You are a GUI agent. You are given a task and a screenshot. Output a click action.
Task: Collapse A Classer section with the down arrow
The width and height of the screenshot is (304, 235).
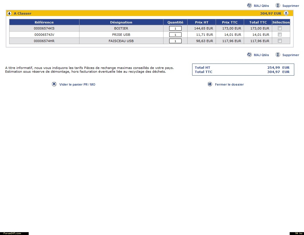pos(9,13)
